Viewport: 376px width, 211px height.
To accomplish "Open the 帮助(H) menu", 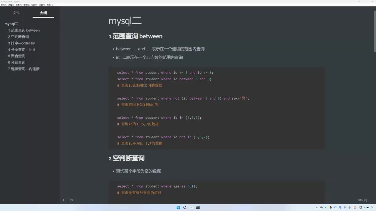I will click(50, 5).
